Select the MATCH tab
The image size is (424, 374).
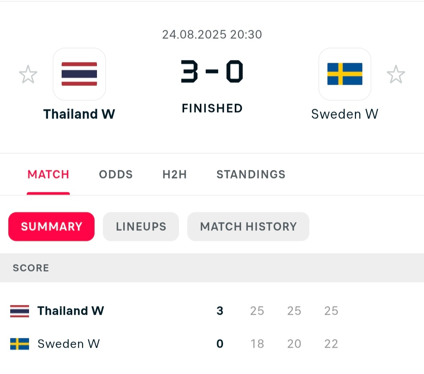coord(48,174)
